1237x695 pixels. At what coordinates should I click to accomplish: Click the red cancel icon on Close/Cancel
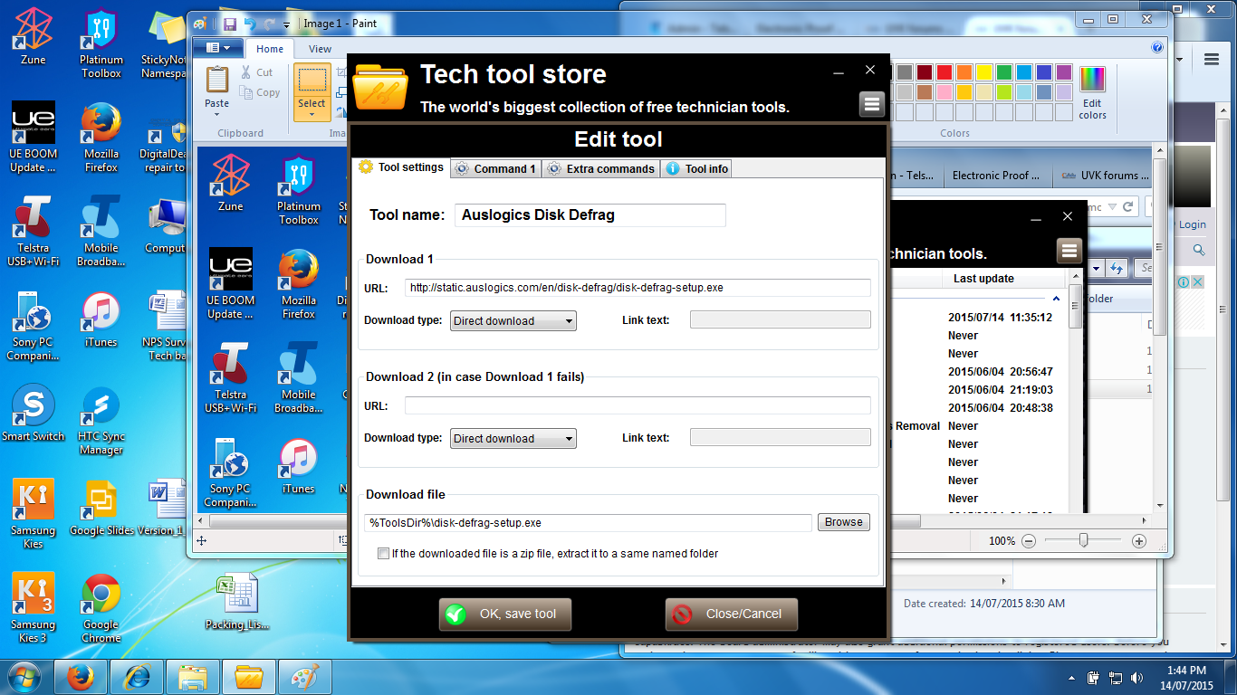pos(681,614)
